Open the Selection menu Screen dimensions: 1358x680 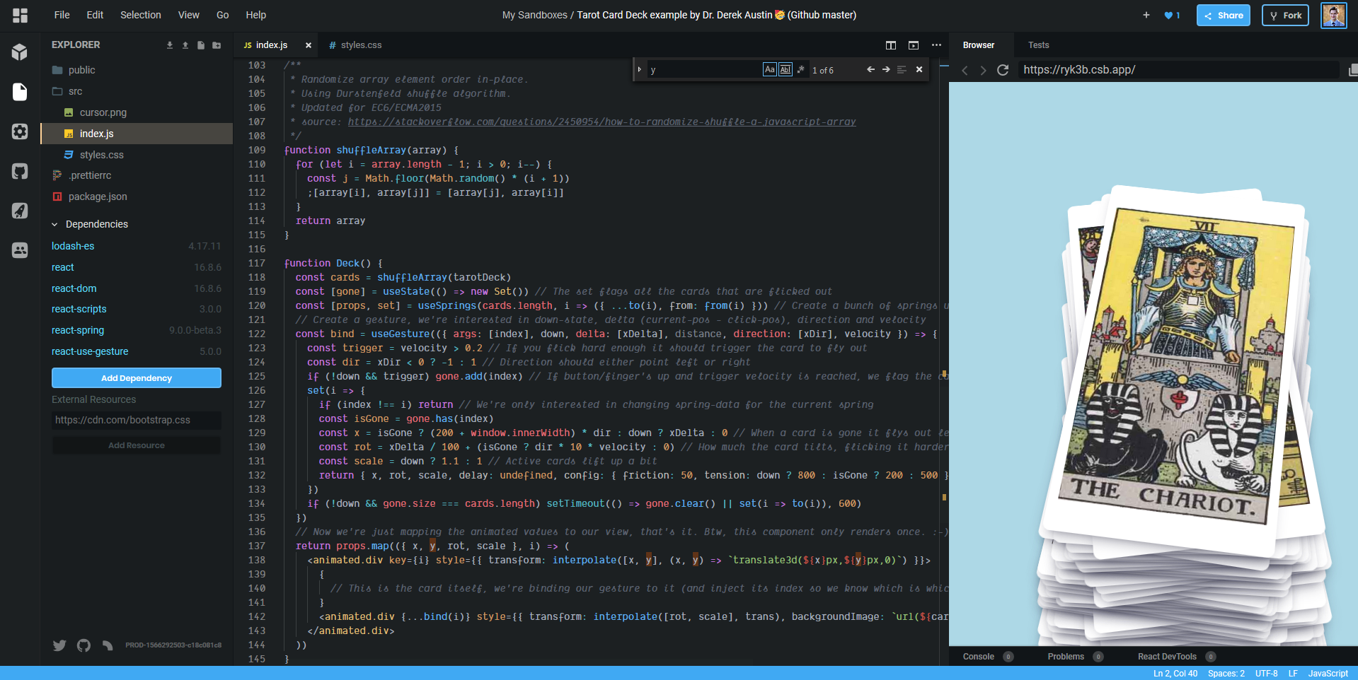(x=141, y=15)
